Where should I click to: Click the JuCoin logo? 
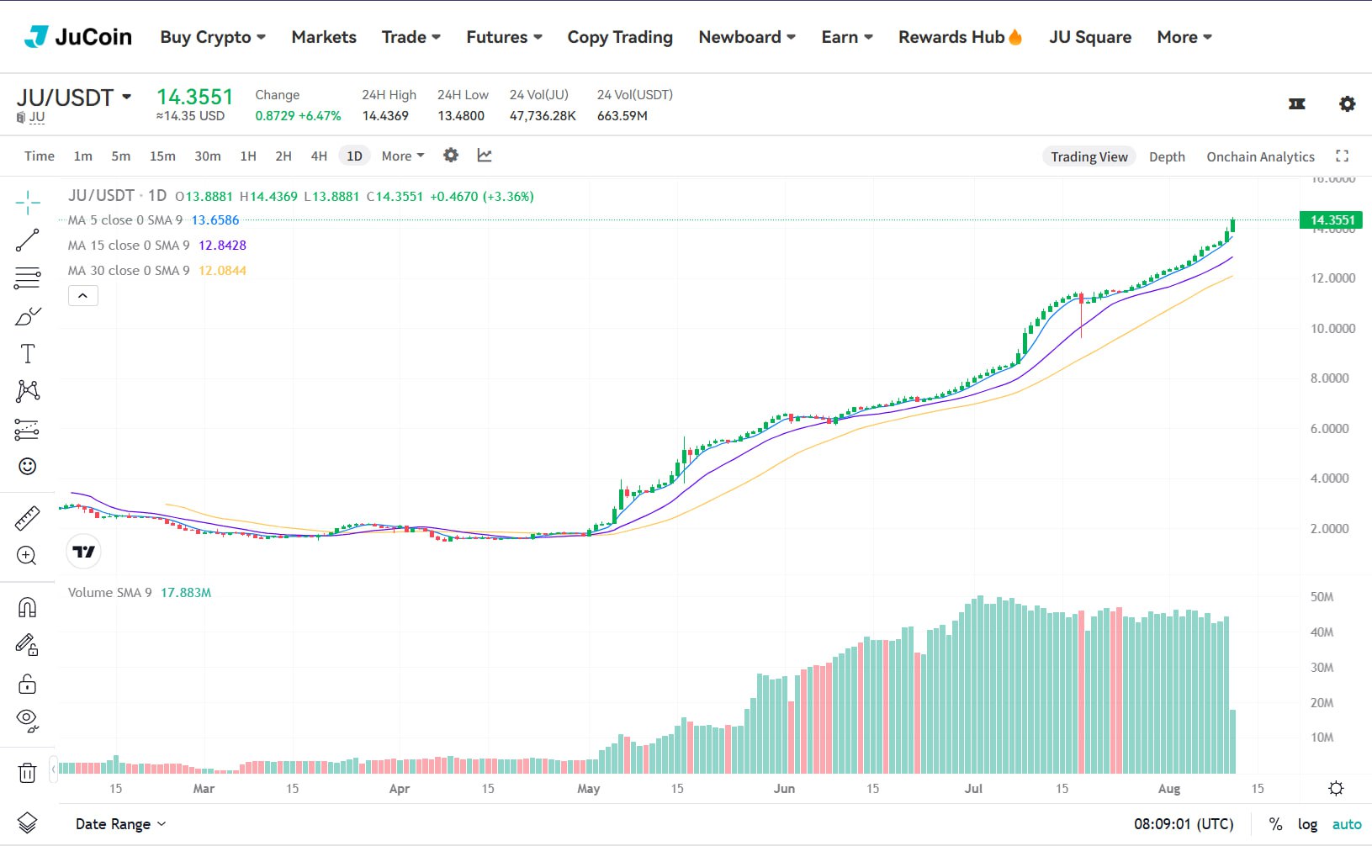(x=77, y=37)
